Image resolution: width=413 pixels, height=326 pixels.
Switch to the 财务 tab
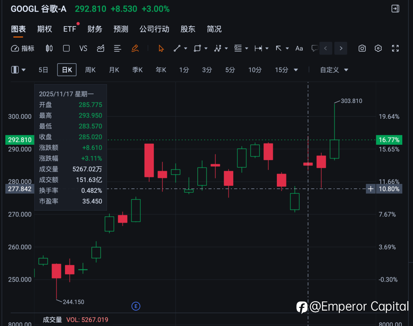[94, 29]
